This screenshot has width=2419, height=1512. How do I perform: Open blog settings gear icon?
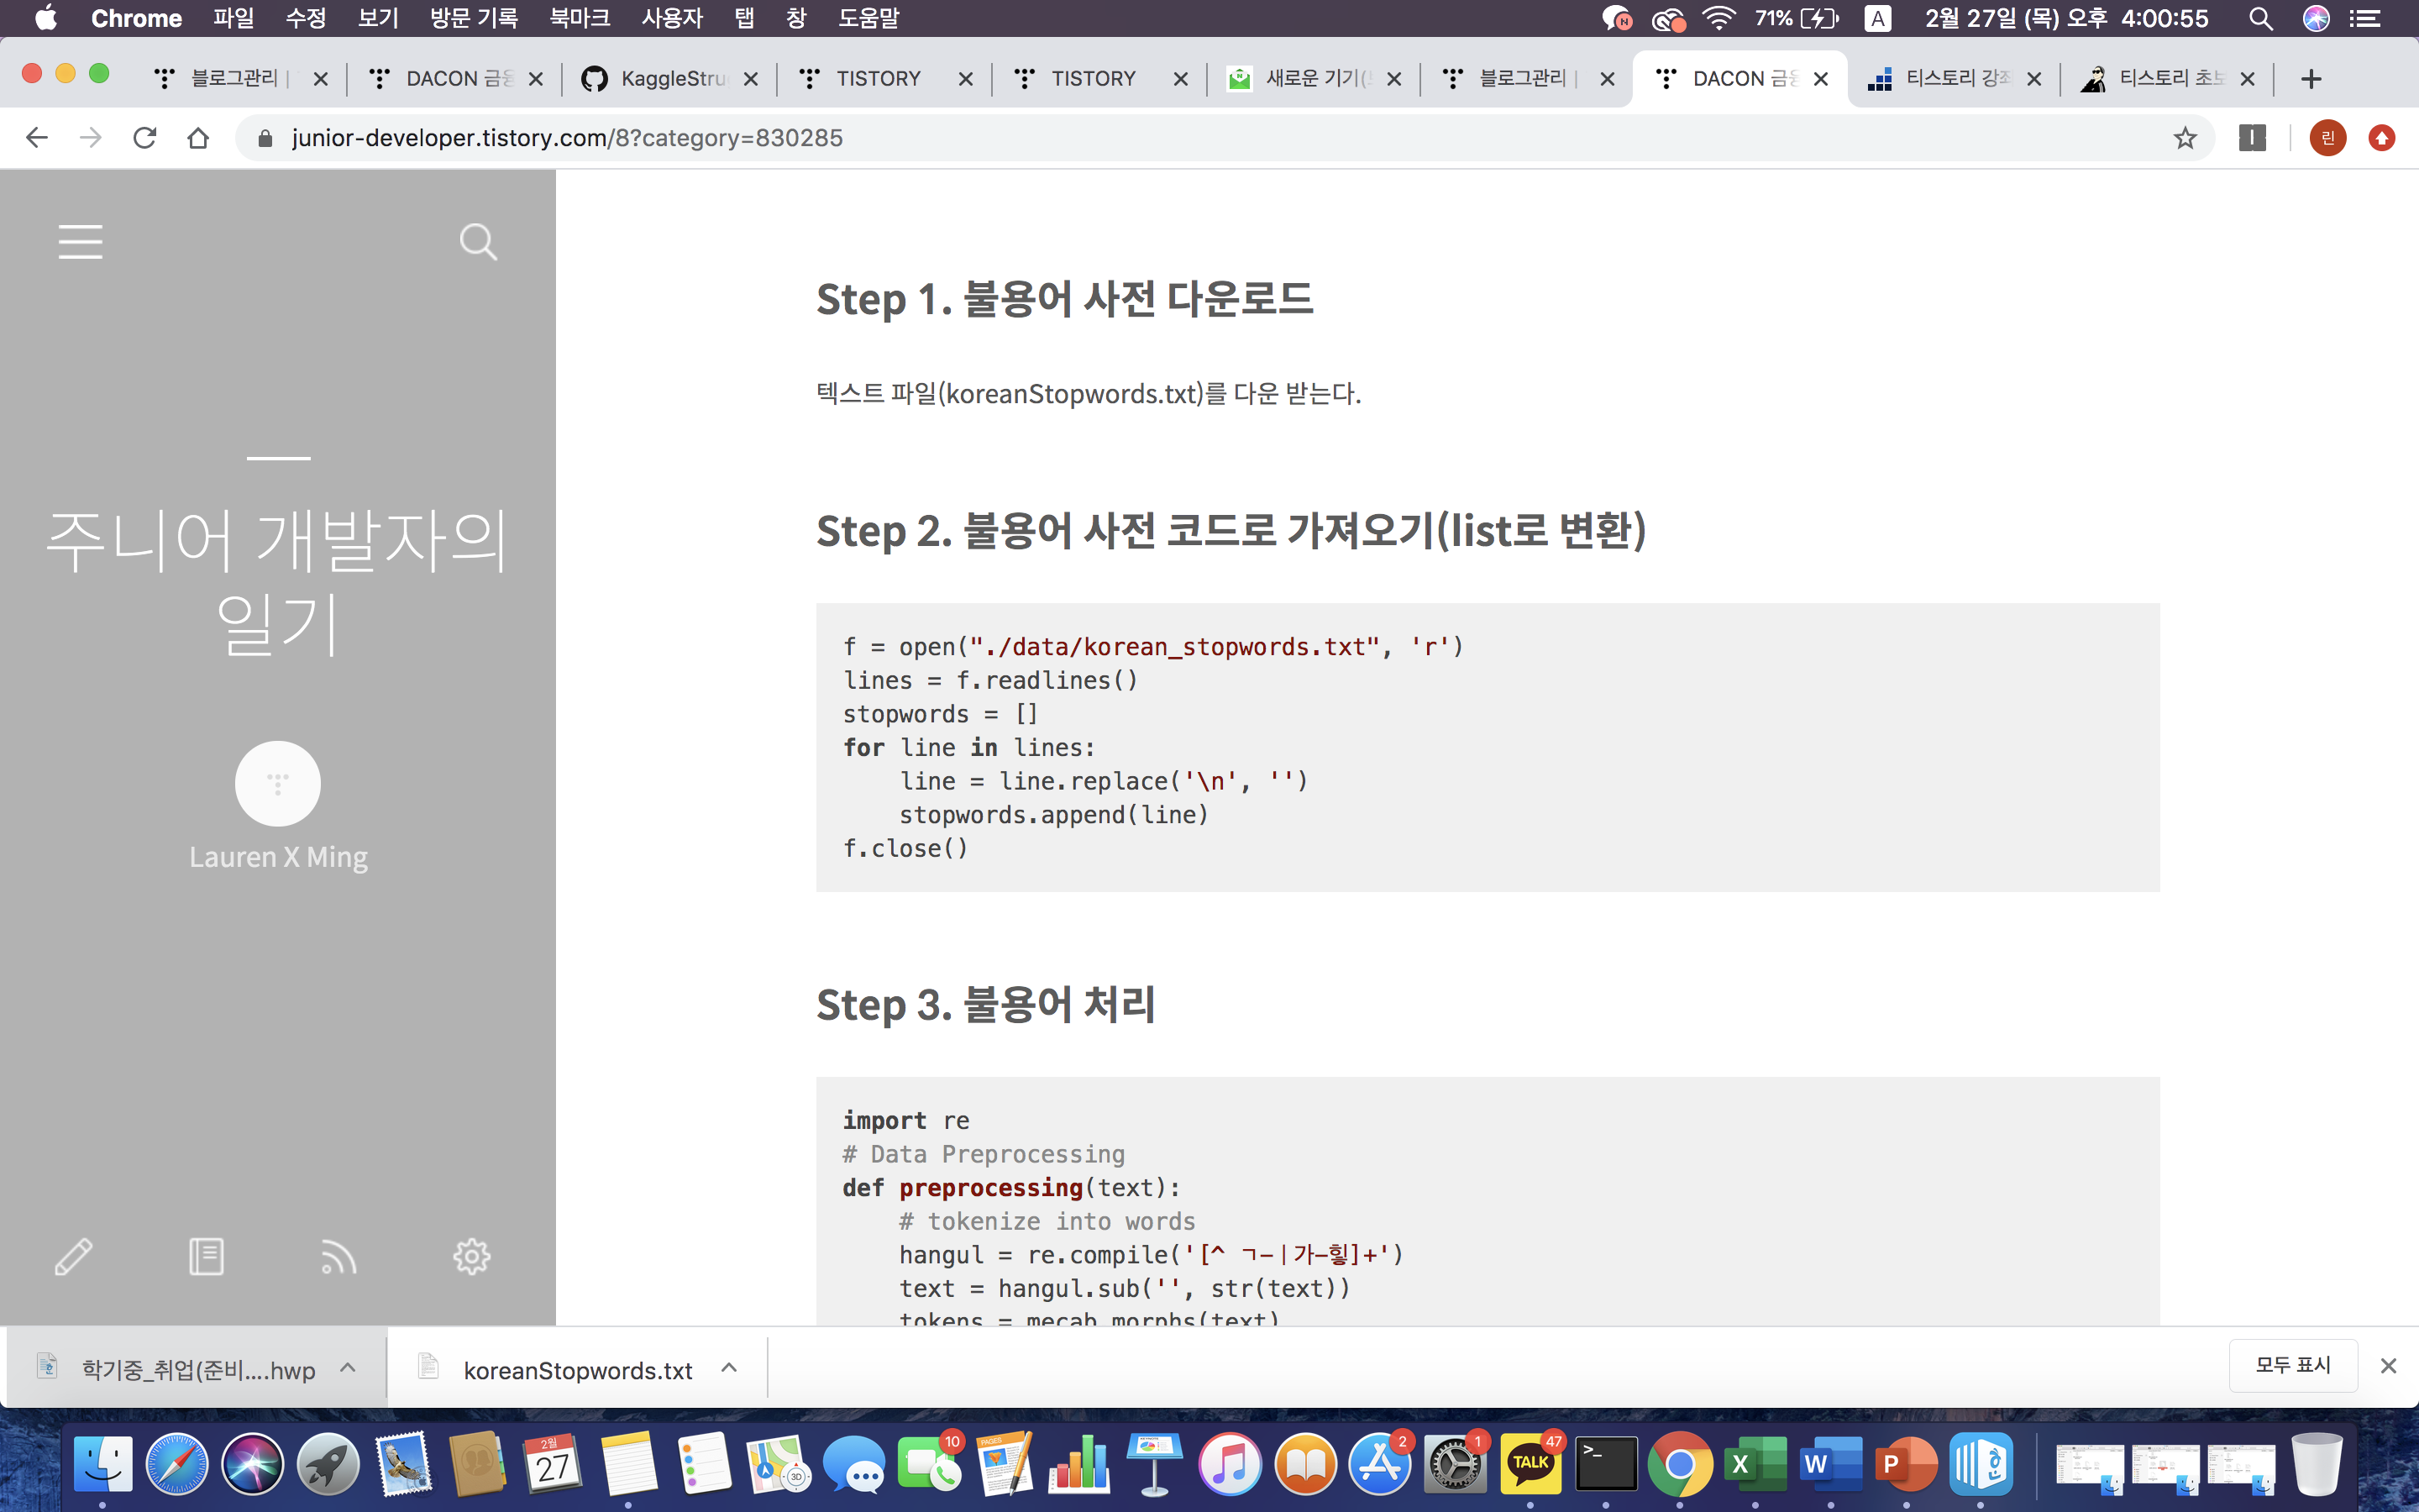(x=472, y=1257)
